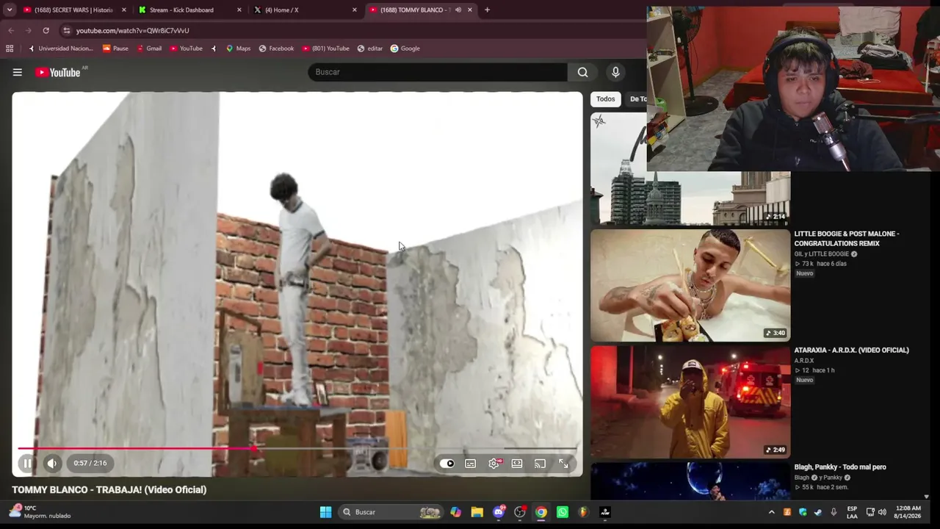This screenshot has width=940, height=529.
Task: Focus the YouTube Buscar search field
Action: pyautogui.click(x=438, y=72)
